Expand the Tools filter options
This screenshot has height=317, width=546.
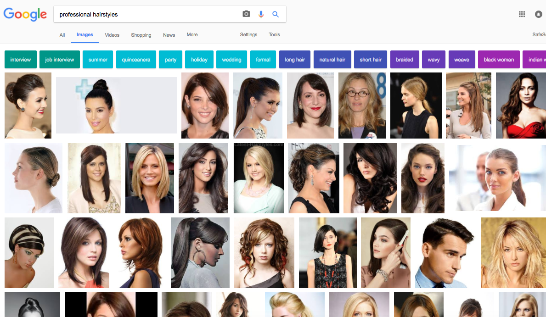click(x=274, y=35)
